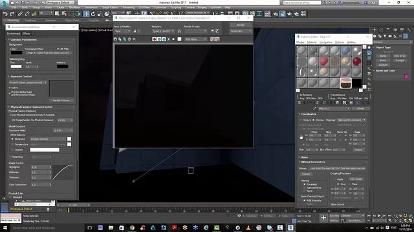
Task: Open the Area to Render dropdown
Action: pyautogui.click(x=122, y=31)
